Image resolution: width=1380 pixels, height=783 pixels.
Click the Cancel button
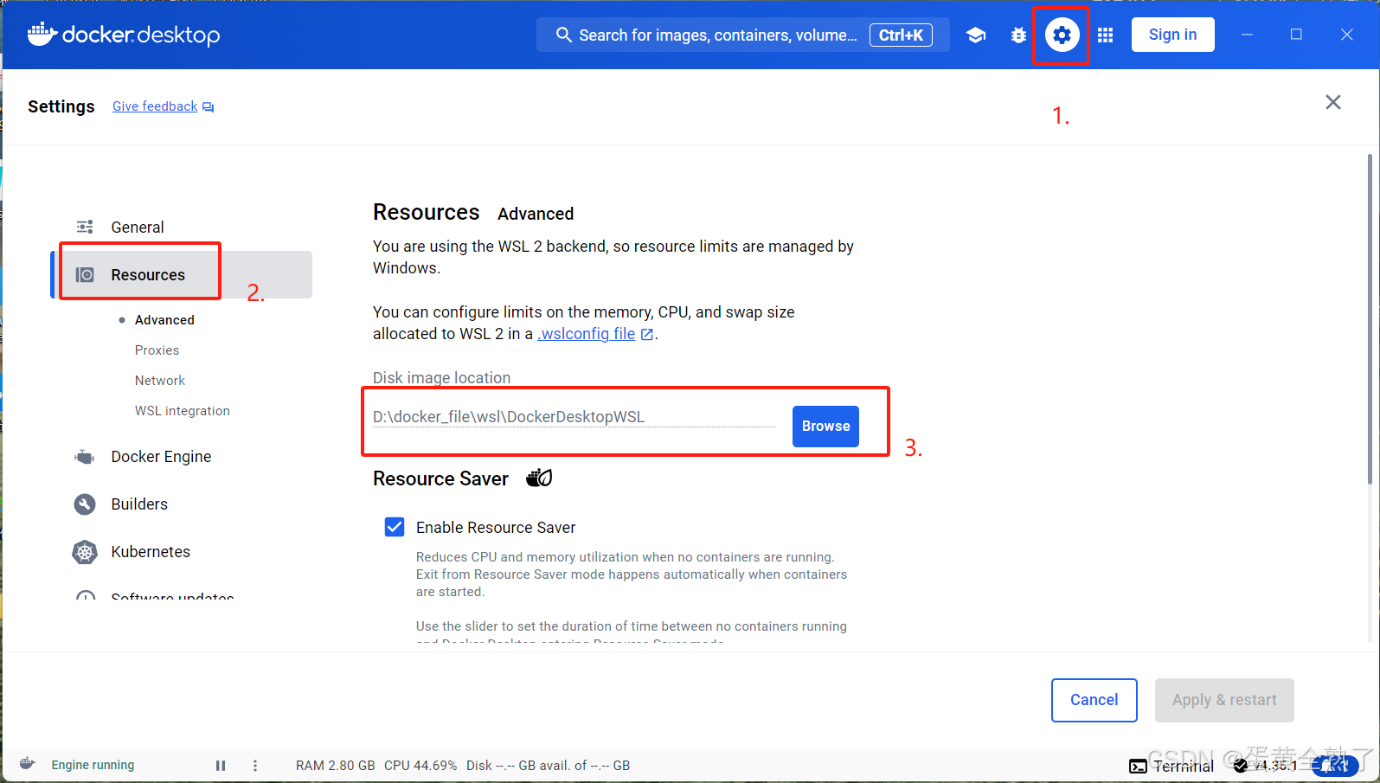coord(1094,700)
